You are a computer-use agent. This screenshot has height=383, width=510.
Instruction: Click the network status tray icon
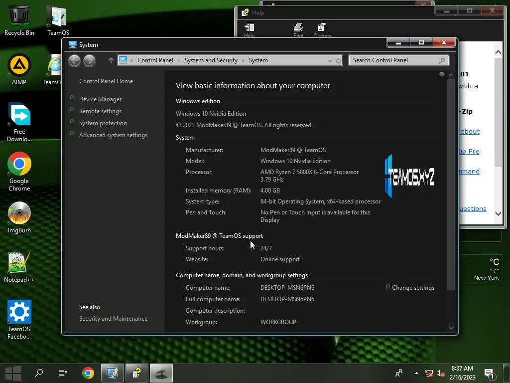429,374
